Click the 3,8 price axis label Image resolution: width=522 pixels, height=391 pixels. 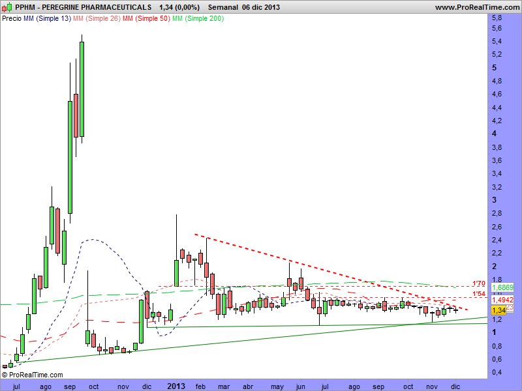497,147
